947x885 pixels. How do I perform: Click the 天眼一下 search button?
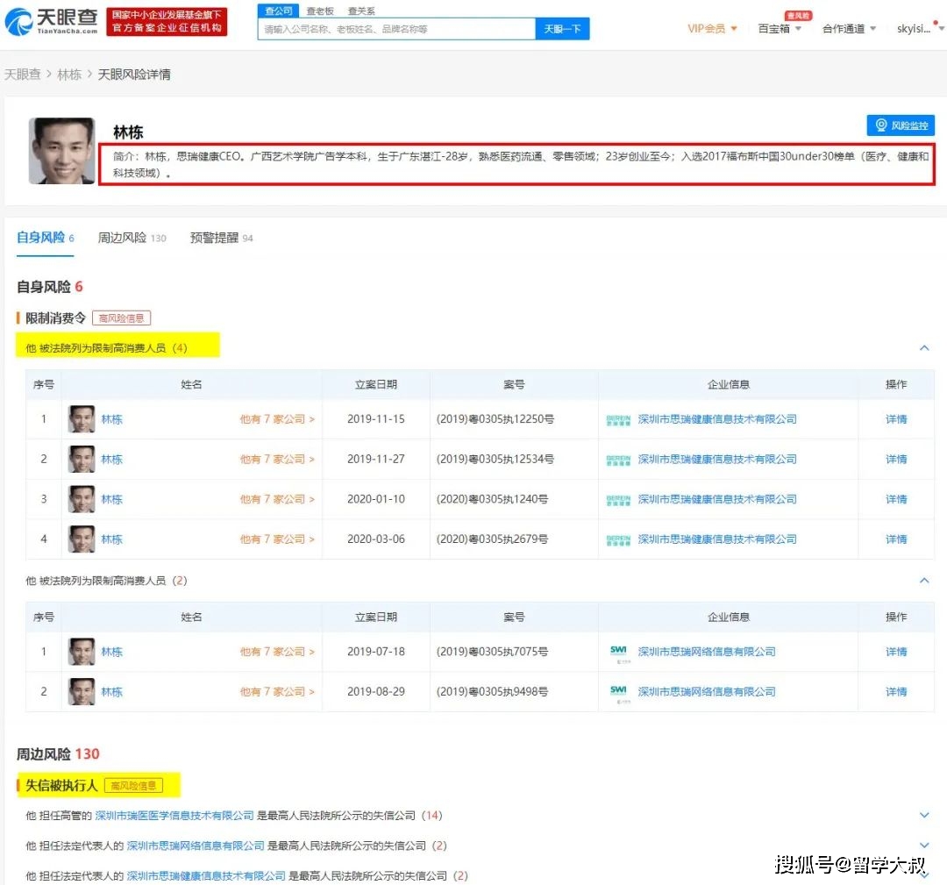pos(562,28)
